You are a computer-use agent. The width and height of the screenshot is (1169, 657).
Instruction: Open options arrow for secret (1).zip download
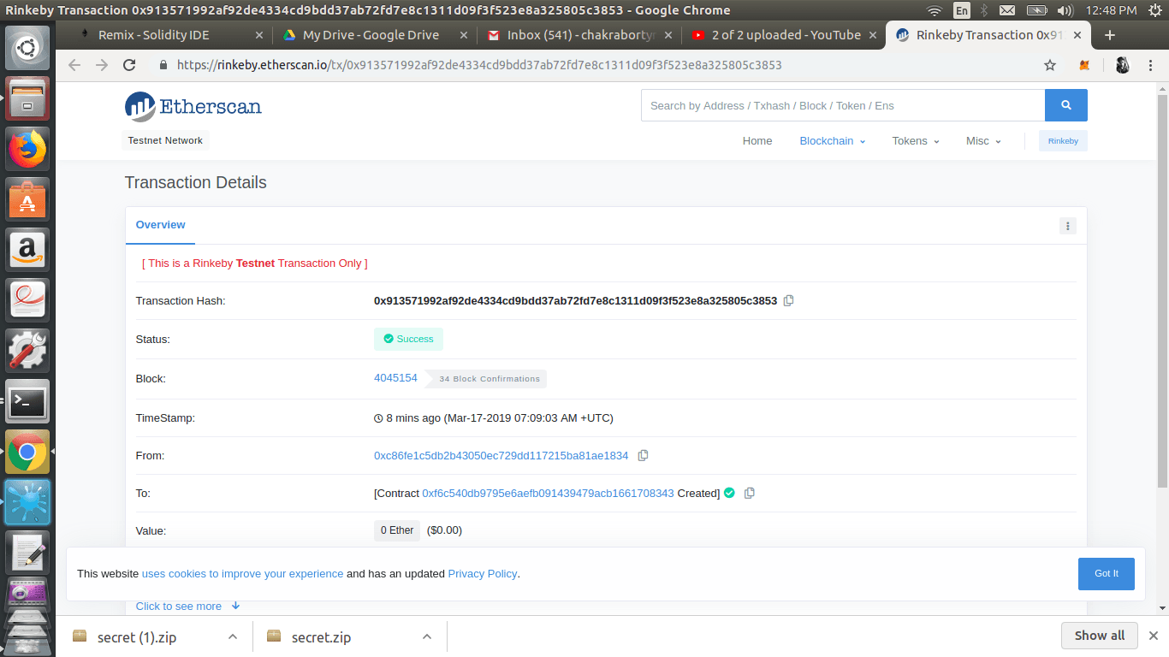[x=232, y=636]
